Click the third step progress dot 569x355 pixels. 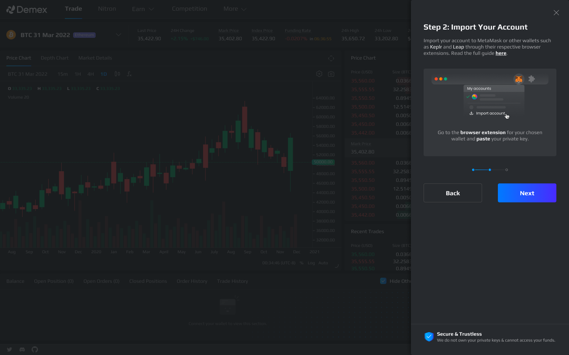507,170
